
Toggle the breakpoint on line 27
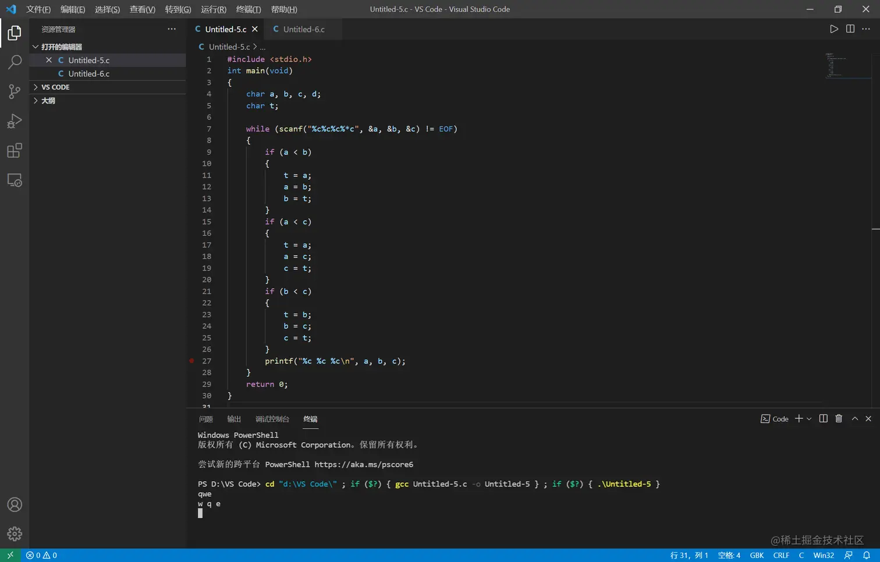click(191, 361)
